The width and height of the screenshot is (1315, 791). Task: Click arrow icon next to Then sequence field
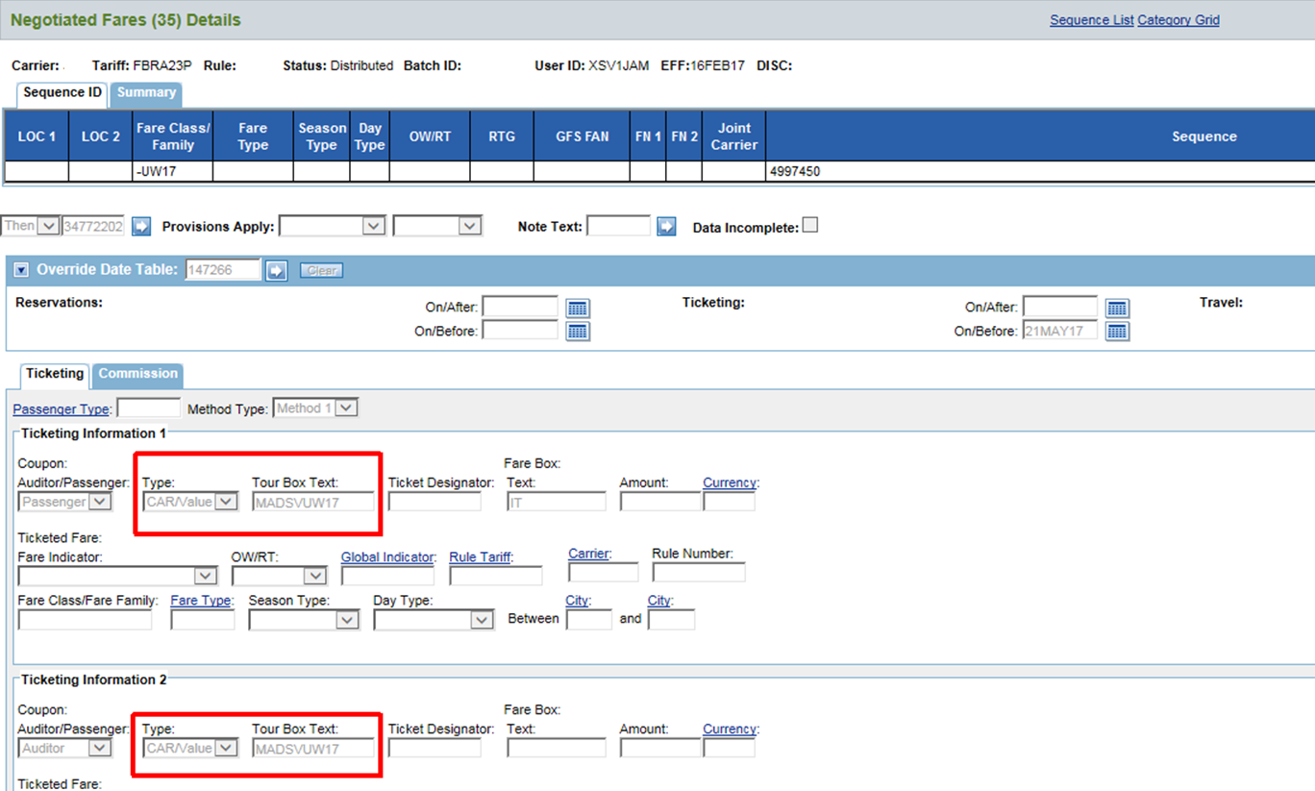pos(141,227)
